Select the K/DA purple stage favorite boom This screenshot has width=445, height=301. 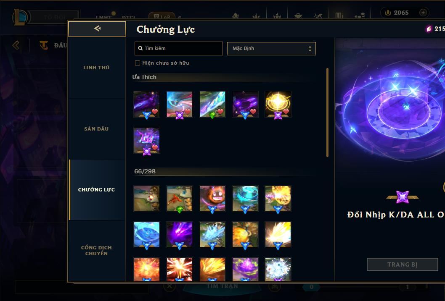147,140
